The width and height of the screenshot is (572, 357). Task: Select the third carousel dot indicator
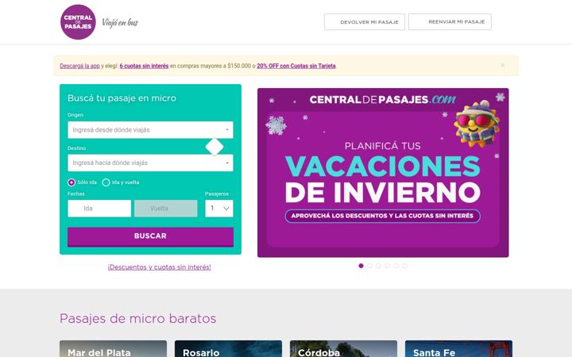point(378,266)
